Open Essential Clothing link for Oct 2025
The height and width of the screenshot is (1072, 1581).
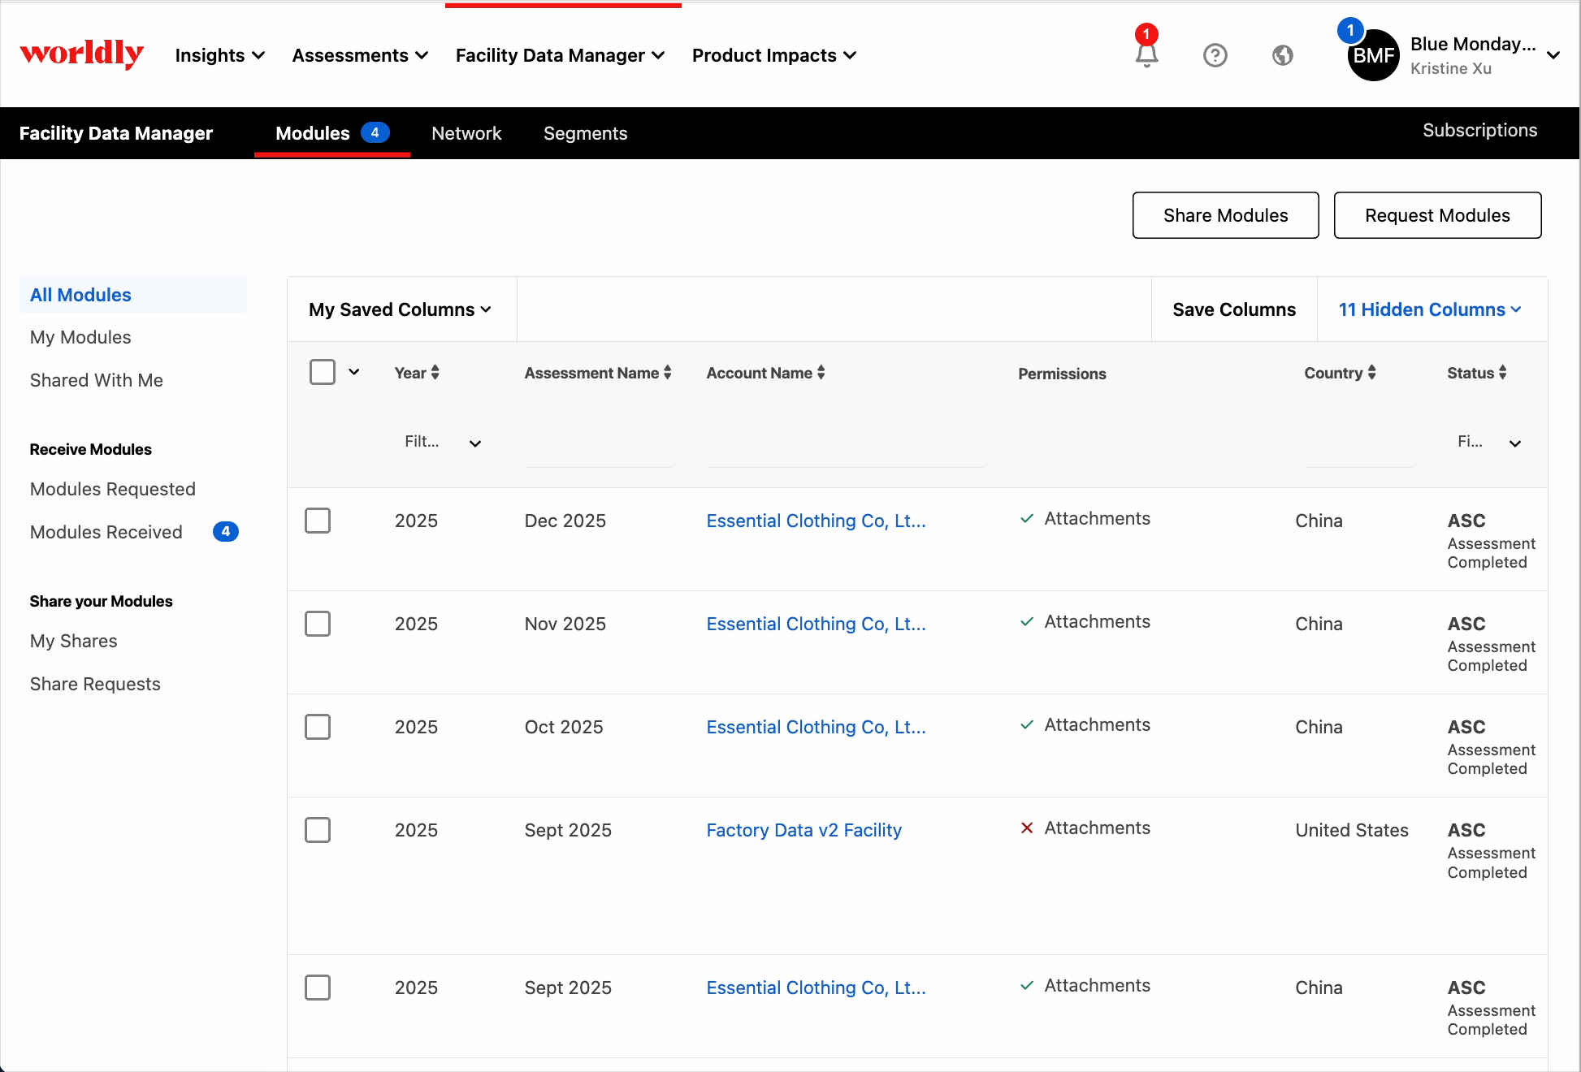pos(816,727)
